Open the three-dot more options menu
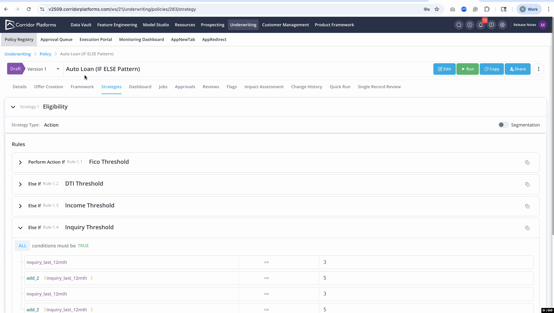The height and width of the screenshot is (313, 554). [x=539, y=69]
